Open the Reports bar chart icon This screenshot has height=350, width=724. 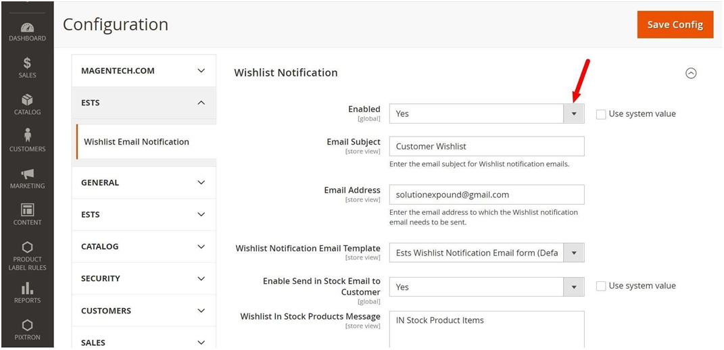tap(27, 288)
